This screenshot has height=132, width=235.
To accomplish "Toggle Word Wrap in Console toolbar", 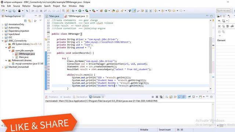I will pos(175,97).
